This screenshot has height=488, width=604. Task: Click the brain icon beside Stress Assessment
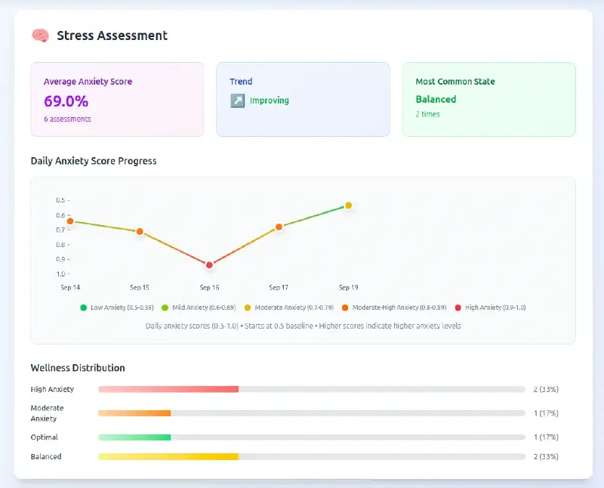(40, 36)
